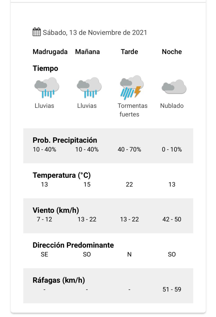Click the Tormentas fuertes label
216x317 pixels.
coord(133,110)
